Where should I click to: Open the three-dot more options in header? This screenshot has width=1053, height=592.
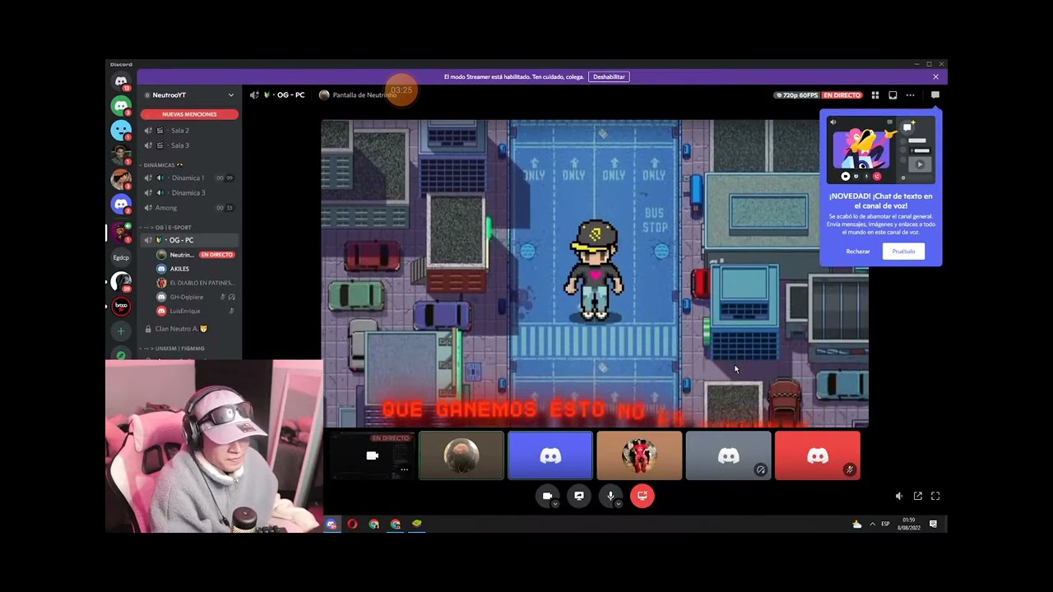coord(910,95)
